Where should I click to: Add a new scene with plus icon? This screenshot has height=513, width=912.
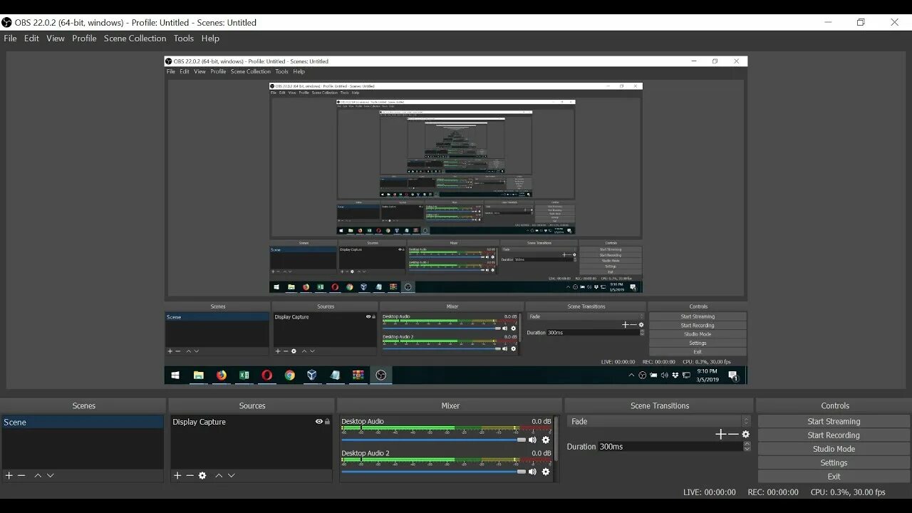9,475
